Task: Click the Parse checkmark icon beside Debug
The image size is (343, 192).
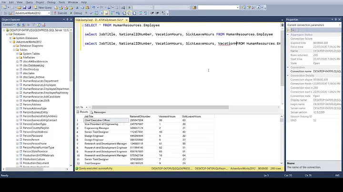Action: click(x=90, y=13)
